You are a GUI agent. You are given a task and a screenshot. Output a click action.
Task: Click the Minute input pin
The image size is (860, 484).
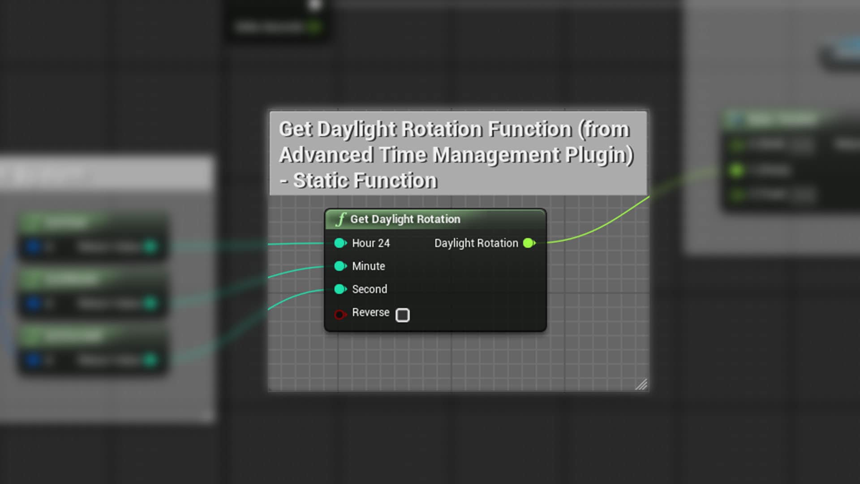pyautogui.click(x=340, y=266)
